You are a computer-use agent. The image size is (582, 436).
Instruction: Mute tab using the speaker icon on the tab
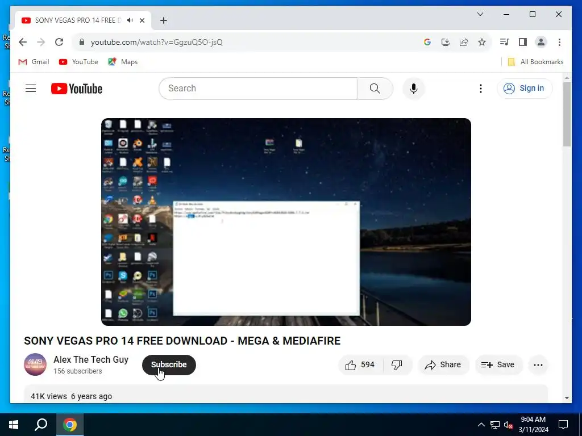point(130,20)
